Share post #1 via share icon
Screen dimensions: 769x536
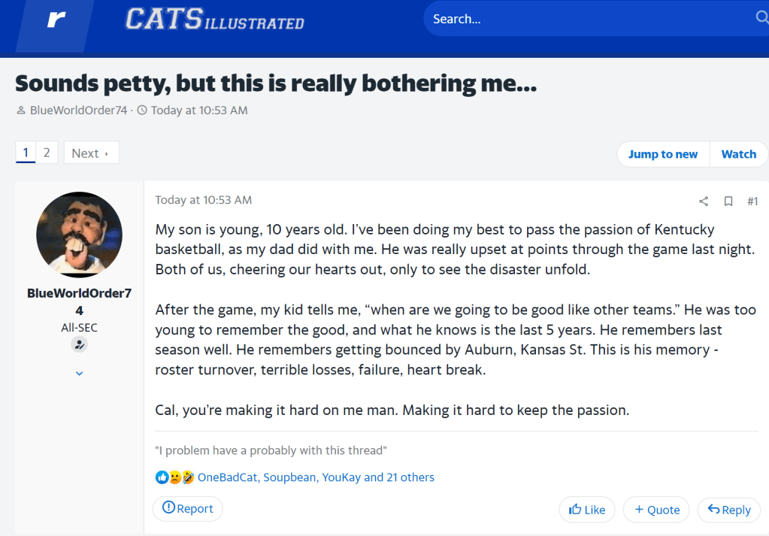(704, 201)
